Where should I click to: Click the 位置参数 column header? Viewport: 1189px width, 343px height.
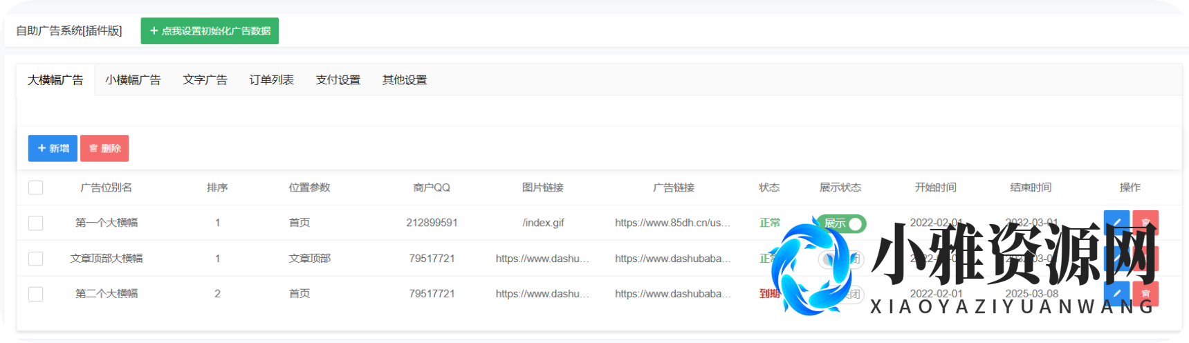coord(309,187)
